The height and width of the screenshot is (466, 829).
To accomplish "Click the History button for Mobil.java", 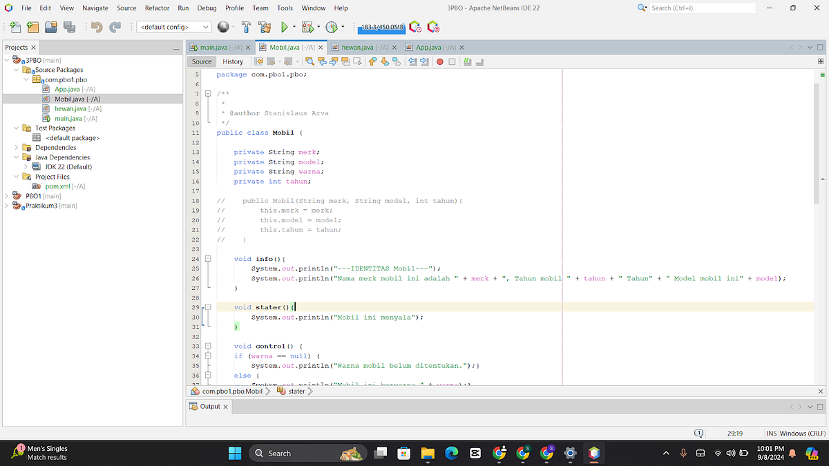I will (233, 61).
